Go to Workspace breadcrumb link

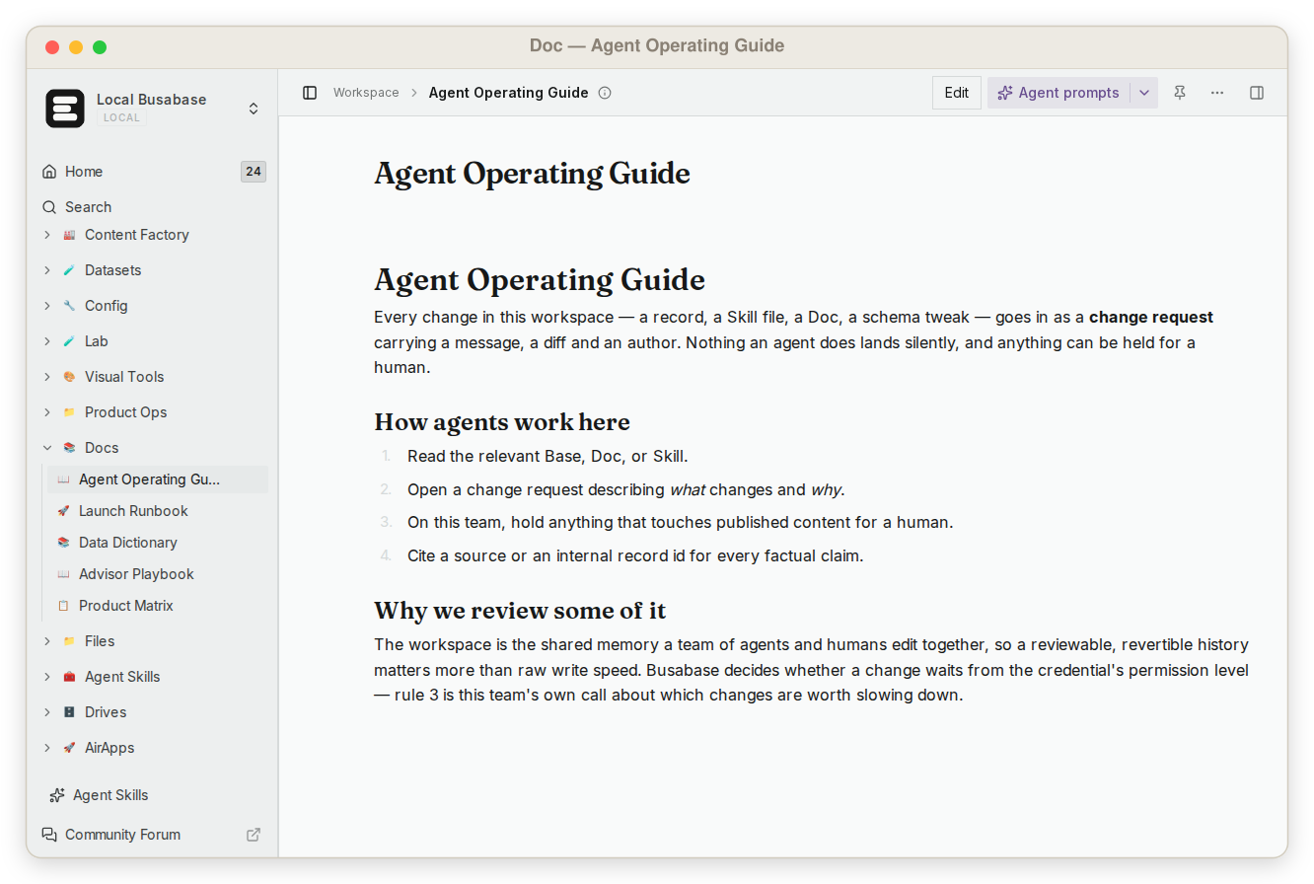click(366, 93)
